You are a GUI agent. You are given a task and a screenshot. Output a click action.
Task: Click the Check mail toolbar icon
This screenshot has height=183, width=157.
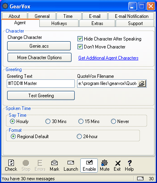click(x=11, y=166)
